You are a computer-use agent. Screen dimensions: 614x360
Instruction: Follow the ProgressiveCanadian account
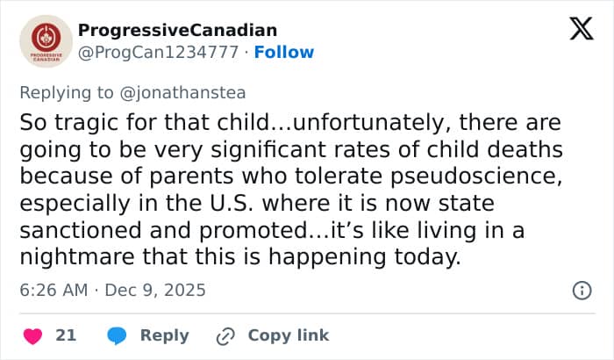(x=284, y=52)
